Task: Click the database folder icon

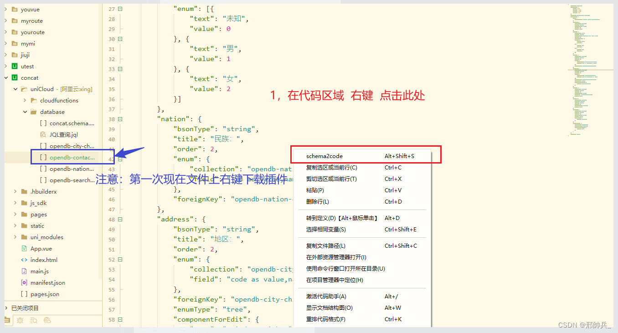Action: point(34,112)
